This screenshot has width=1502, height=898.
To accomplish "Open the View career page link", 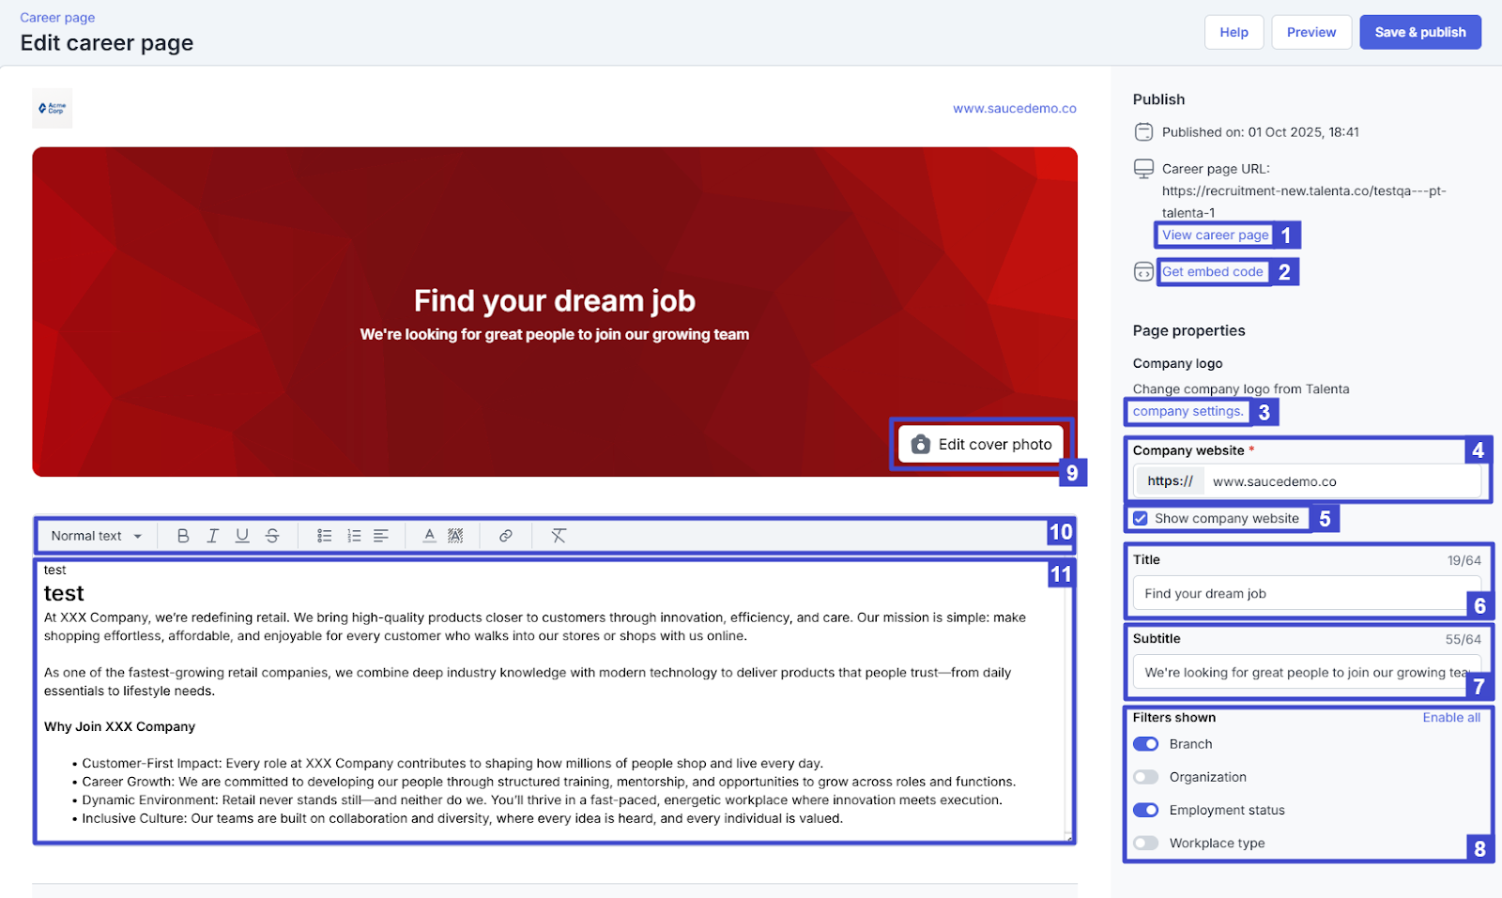I will point(1215,235).
